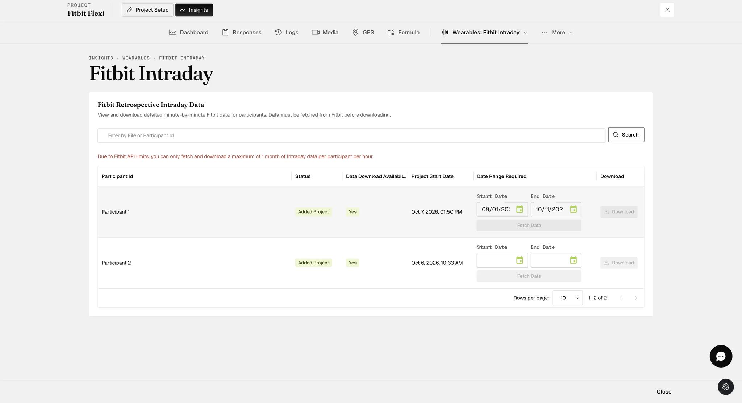View the Media tab

click(x=325, y=32)
